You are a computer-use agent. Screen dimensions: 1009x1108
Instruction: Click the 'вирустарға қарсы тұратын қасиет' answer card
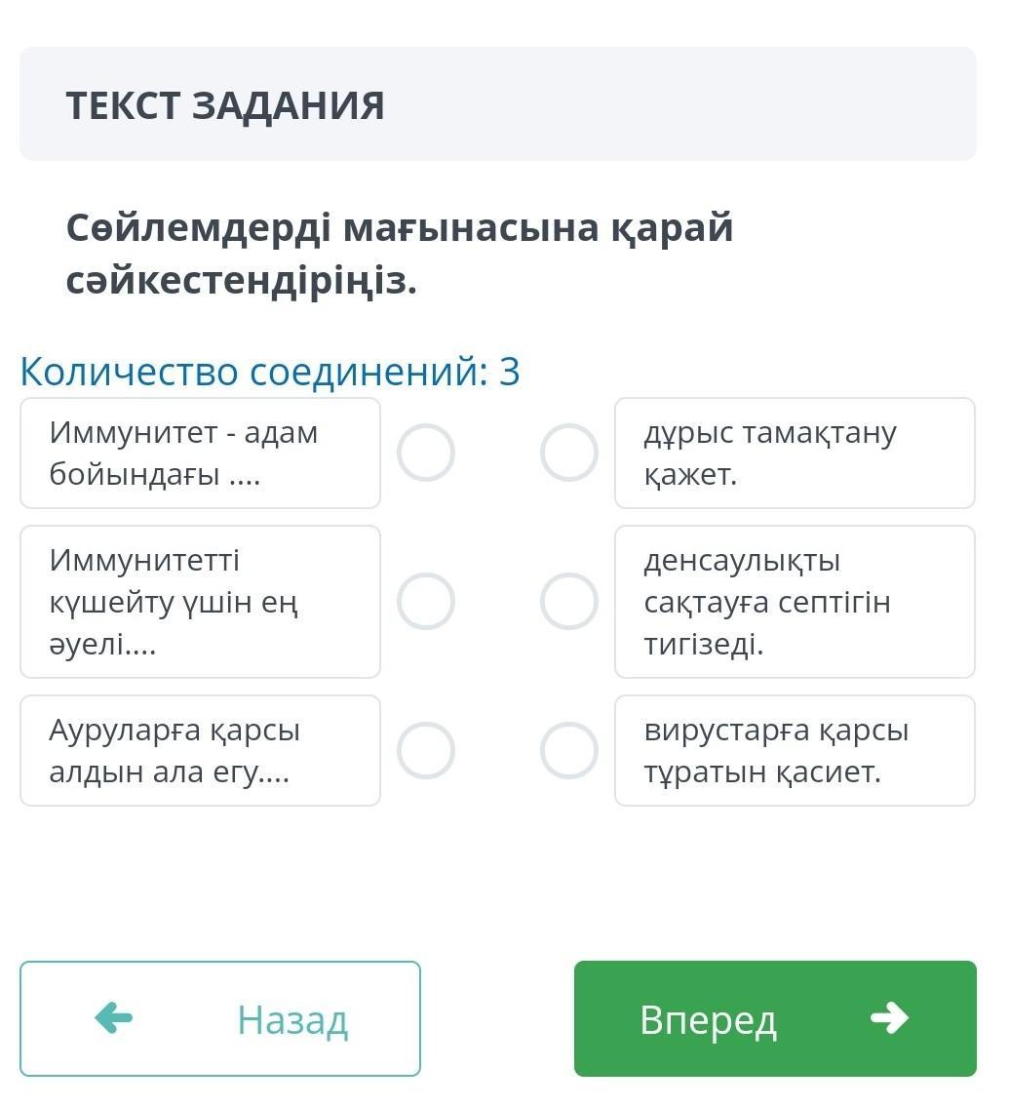pyautogui.click(x=795, y=751)
